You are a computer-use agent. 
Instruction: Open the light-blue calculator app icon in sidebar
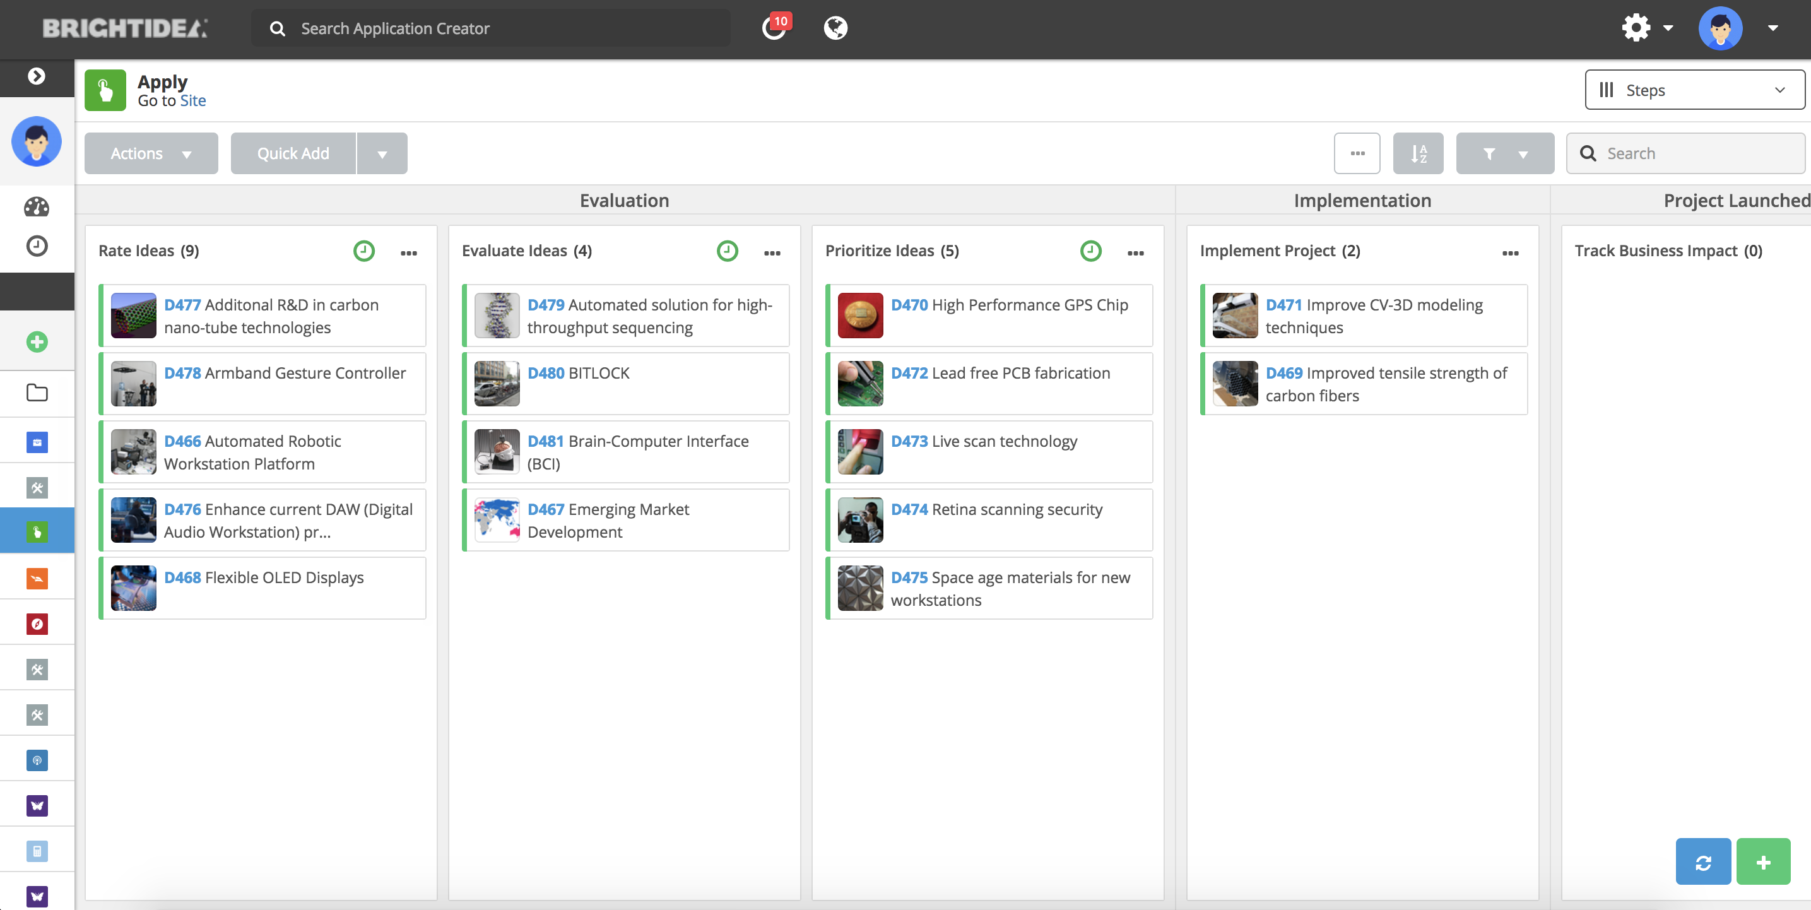point(37,851)
